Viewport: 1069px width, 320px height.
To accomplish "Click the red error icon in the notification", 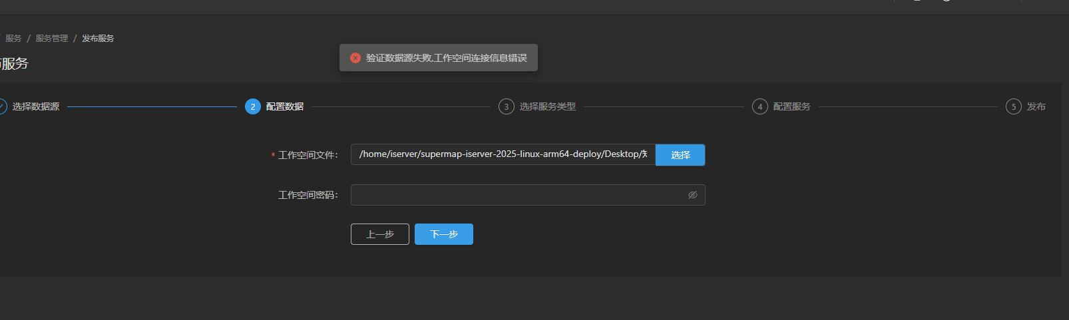I will (355, 58).
